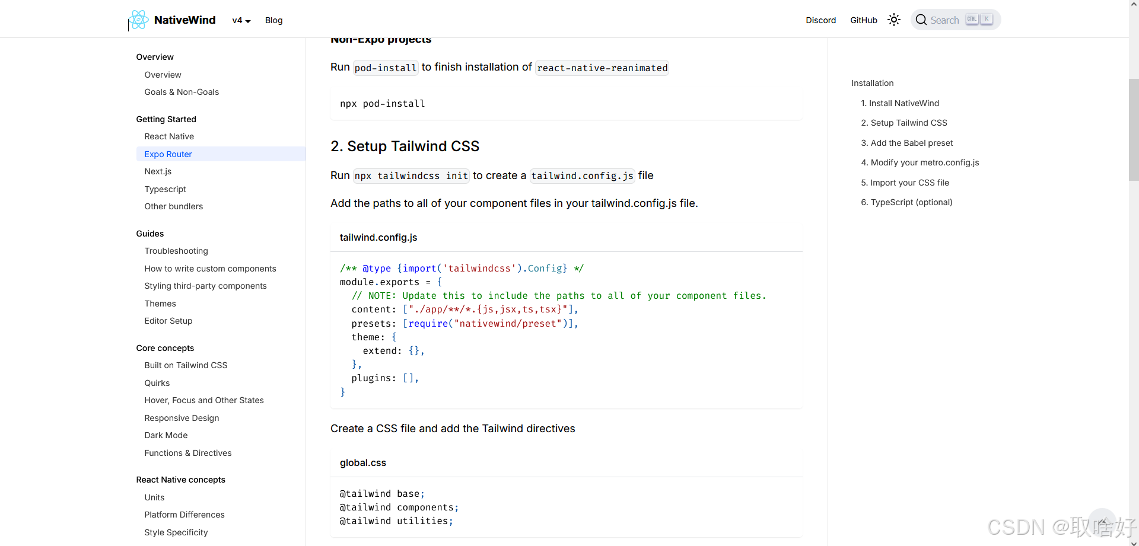Image resolution: width=1139 pixels, height=546 pixels.
Task: Jump to 5. Import your CSS file
Action: point(905,183)
